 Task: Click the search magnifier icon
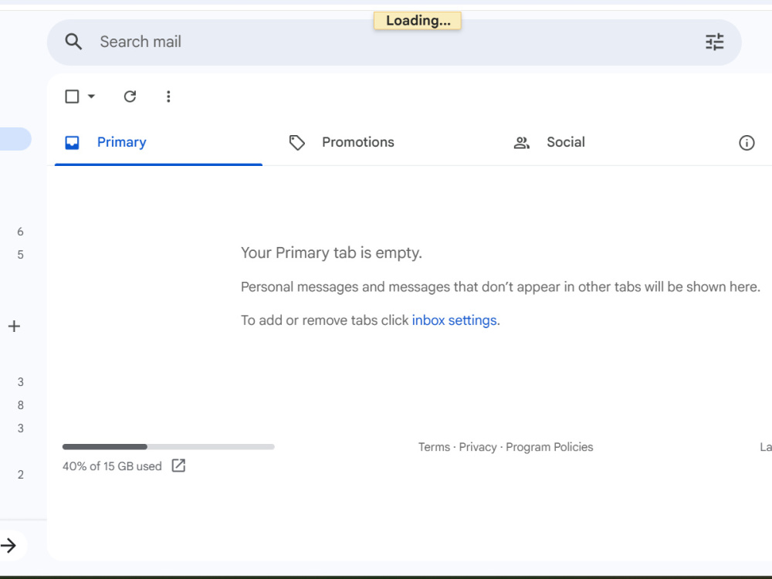[x=73, y=42]
